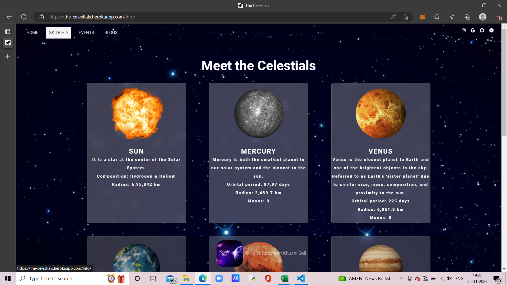The image size is (507, 285).
Task: Open the Favorites list icon
Action: 453,17
